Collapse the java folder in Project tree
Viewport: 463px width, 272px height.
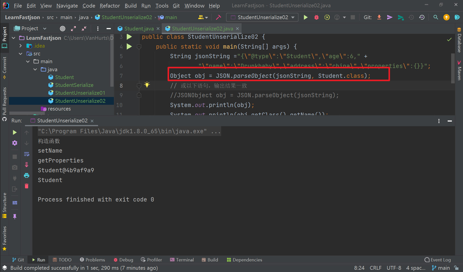[x=35, y=69]
